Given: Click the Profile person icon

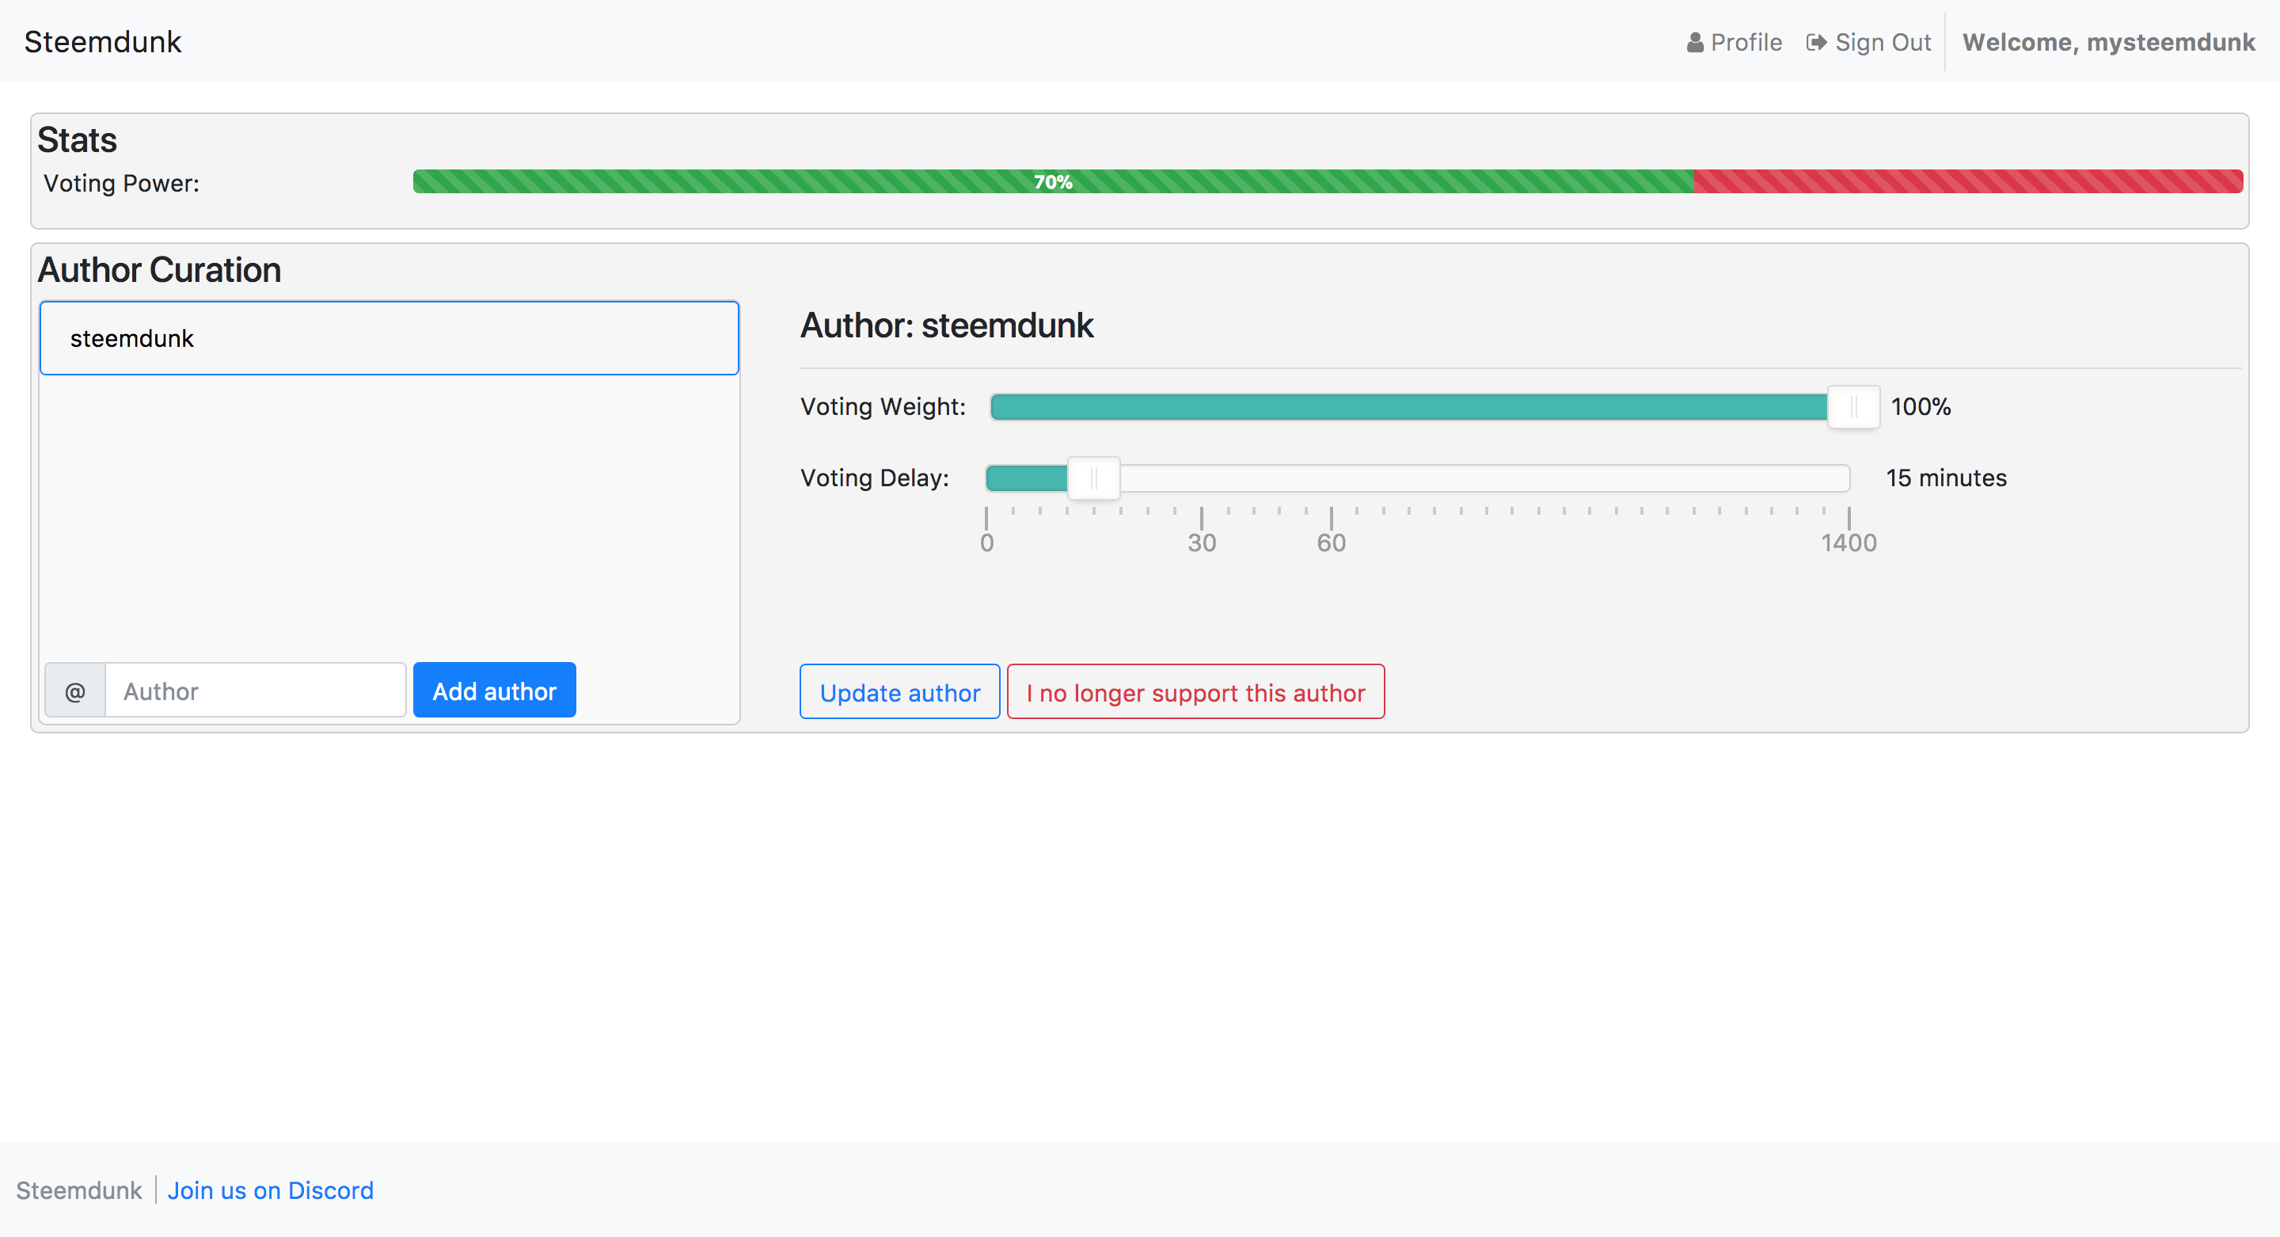Looking at the screenshot, I should click(1694, 43).
